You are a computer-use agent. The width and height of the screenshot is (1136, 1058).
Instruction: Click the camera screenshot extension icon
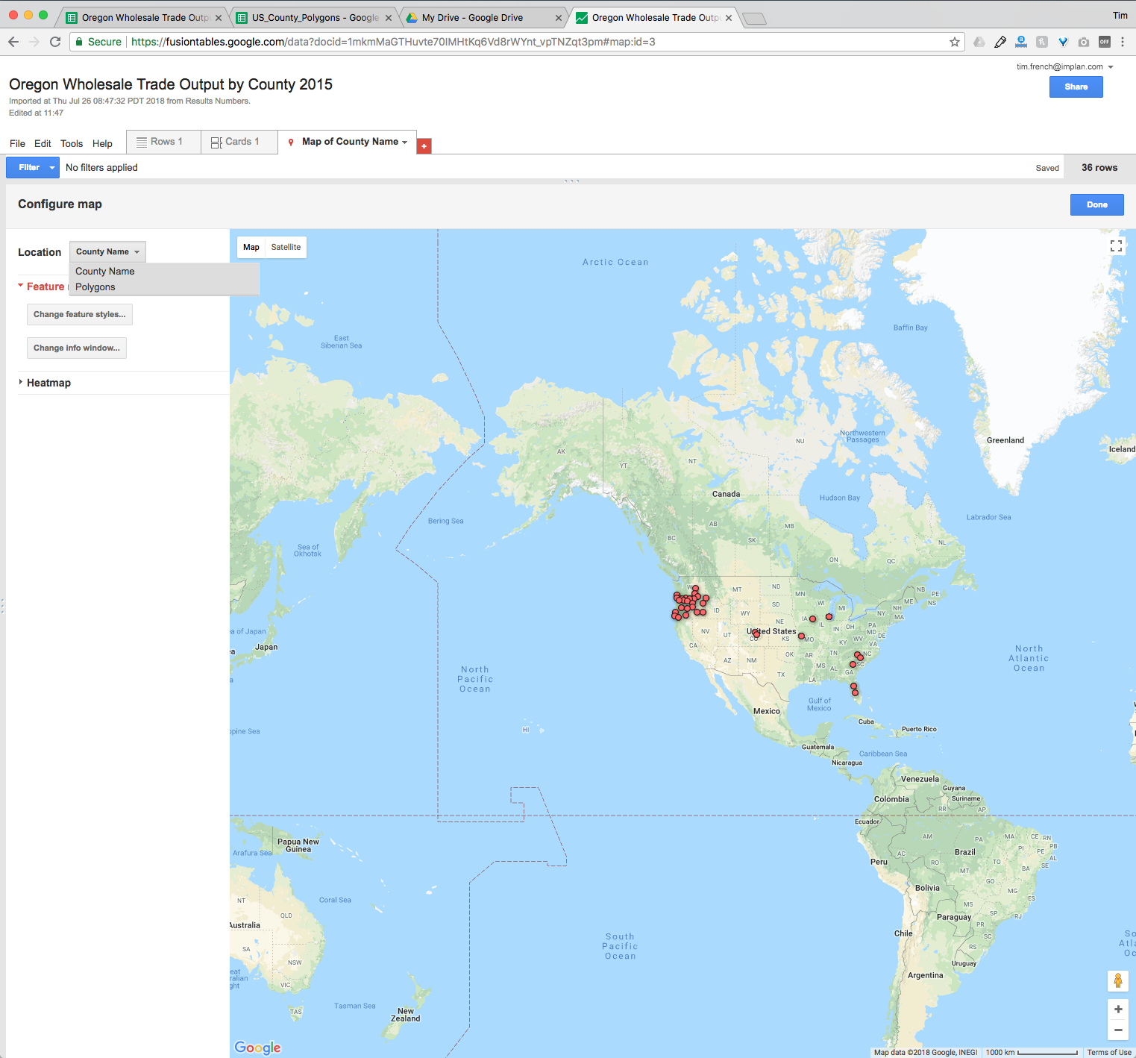click(x=1084, y=42)
